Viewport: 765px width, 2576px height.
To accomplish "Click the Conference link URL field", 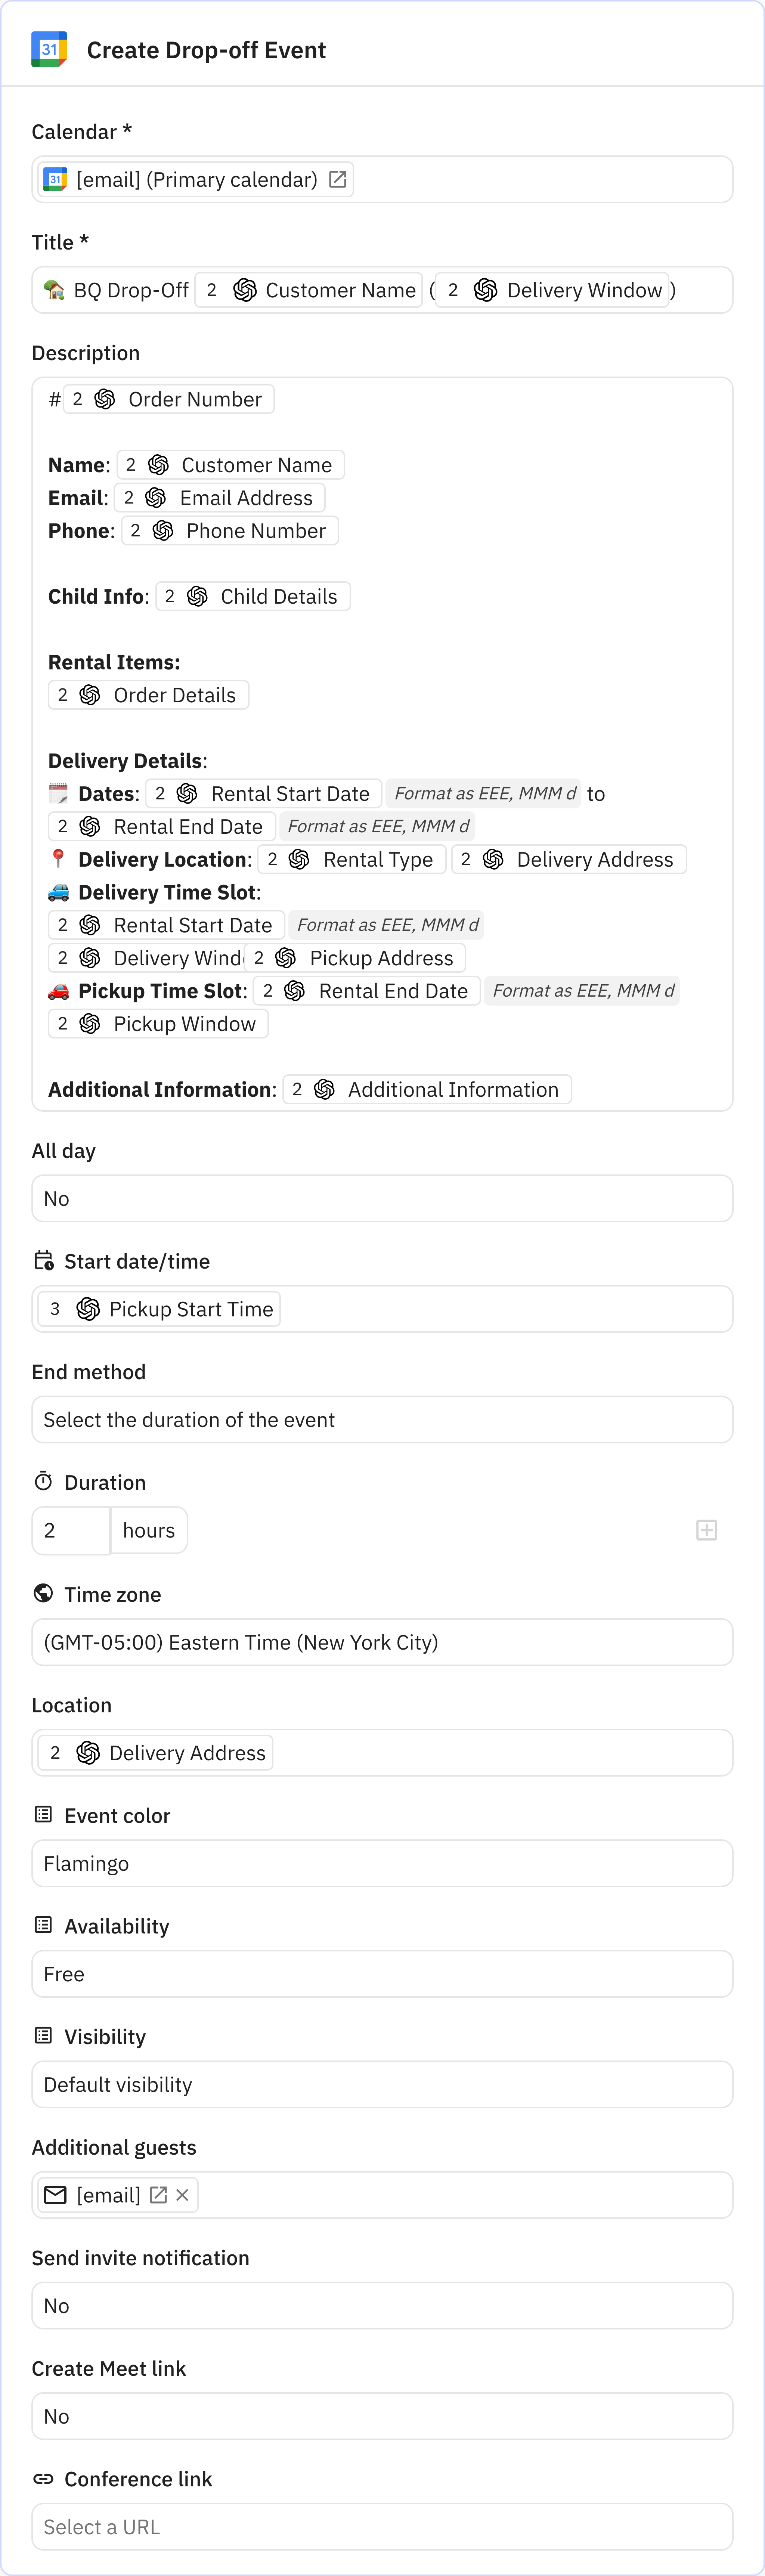I will pyautogui.click(x=382, y=2527).
